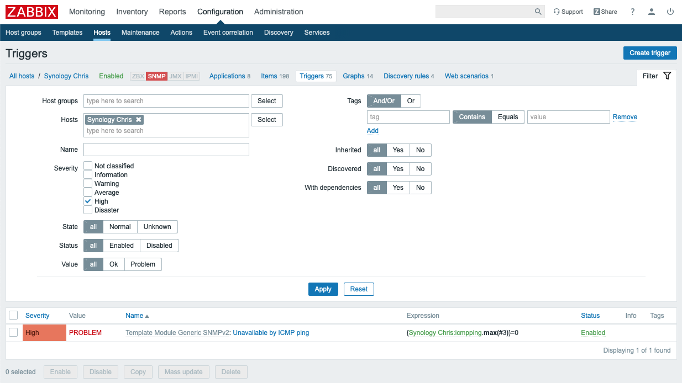Check Warning severity
The height and width of the screenshot is (383, 682).
point(88,183)
